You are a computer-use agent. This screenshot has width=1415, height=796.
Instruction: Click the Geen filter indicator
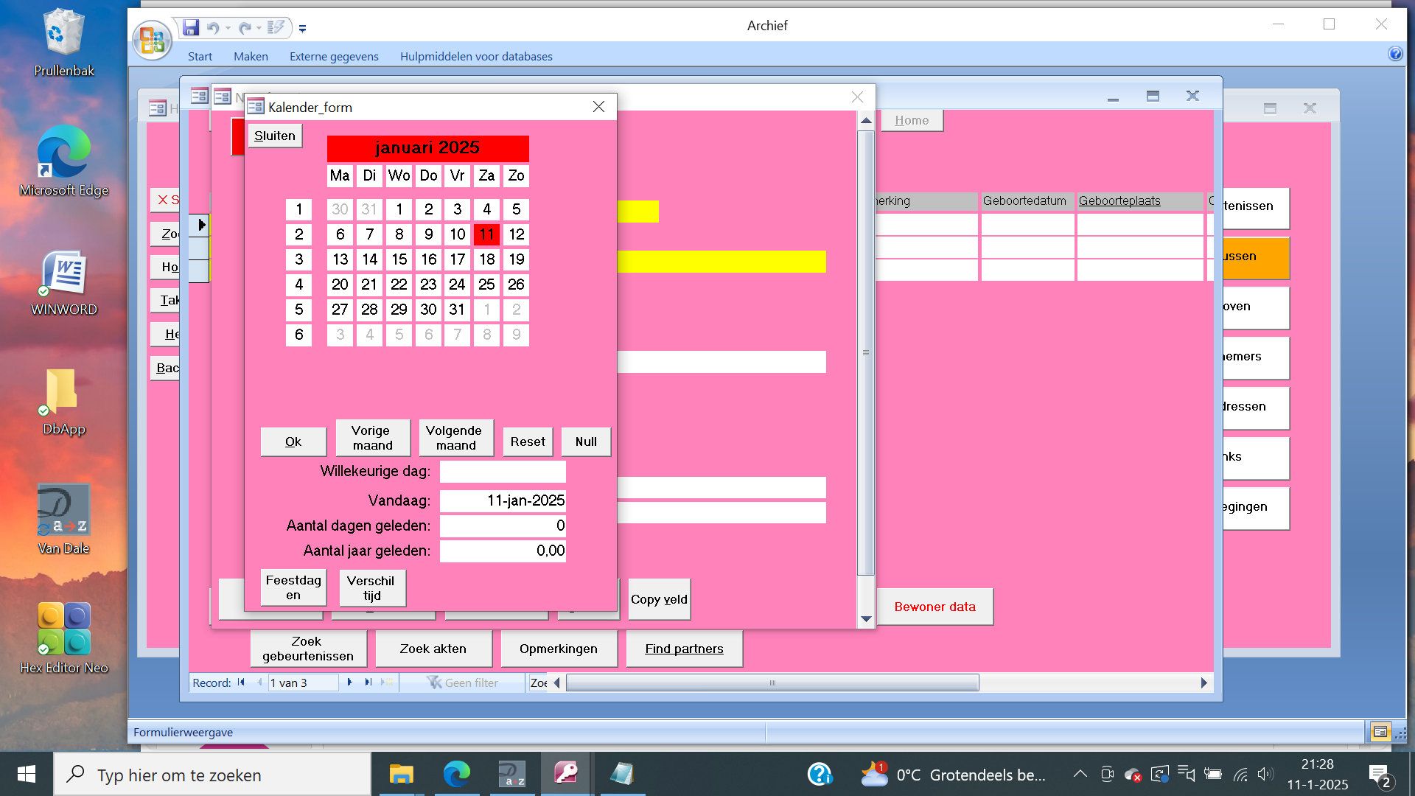coord(463,682)
